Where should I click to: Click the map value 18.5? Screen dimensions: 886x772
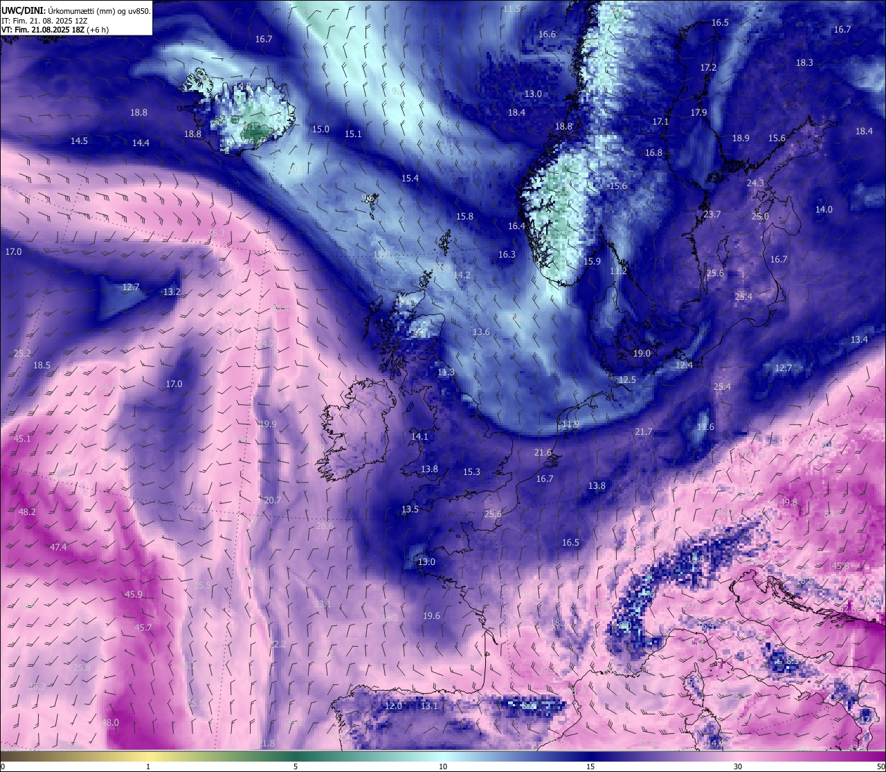pos(42,366)
